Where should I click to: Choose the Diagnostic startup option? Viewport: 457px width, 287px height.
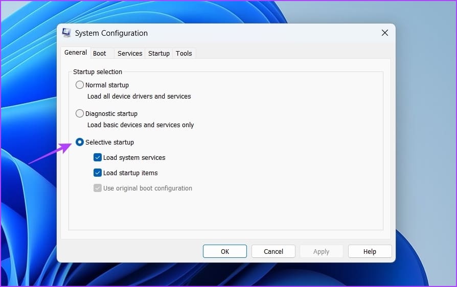80,113
